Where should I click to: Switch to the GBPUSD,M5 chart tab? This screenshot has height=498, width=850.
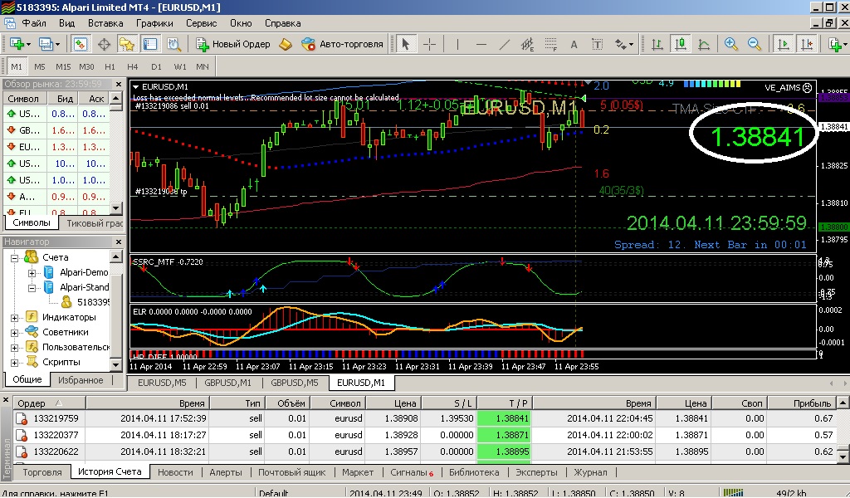point(295,383)
